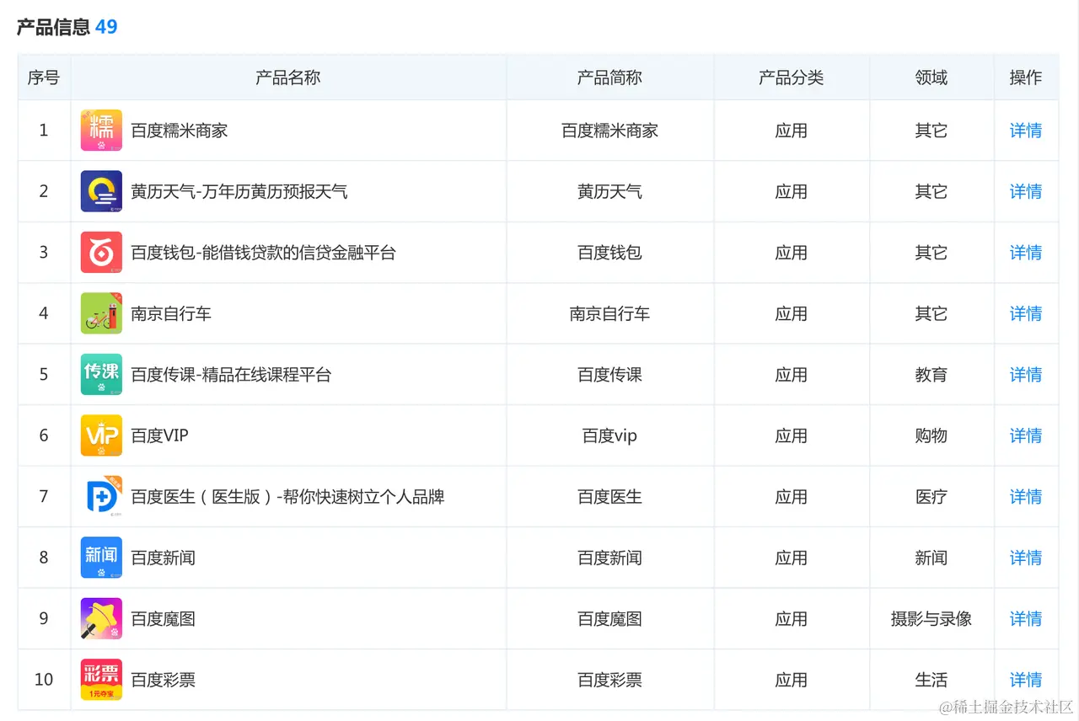This screenshot has width=1079, height=721.
Task: Click the 百度VIP yellow app icon
Action: pyautogui.click(x=101, y=435)
